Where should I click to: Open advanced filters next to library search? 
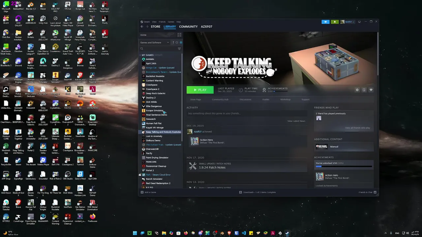tap(179, 49)
